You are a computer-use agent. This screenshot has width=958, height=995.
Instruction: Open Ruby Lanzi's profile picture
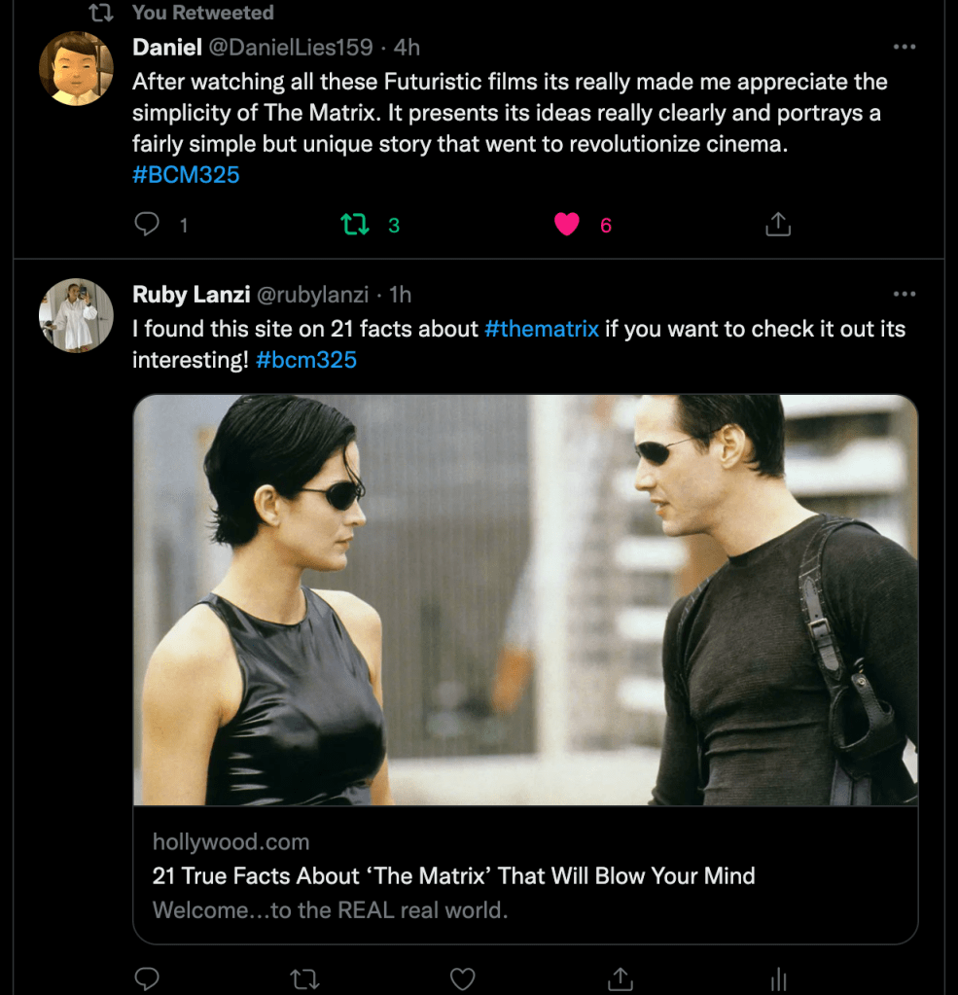(76, 315)
